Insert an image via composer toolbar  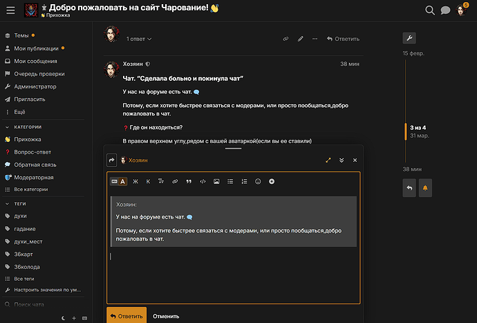pyautogui.click(x=216, y=181)
